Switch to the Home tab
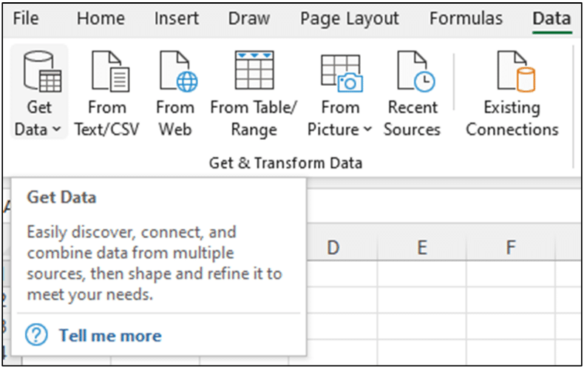Viewport: 584px width, 369px height. coord(101,18)
